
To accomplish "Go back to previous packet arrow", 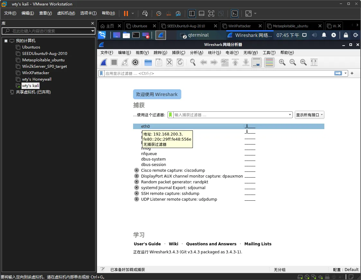I will click(203, 62).
